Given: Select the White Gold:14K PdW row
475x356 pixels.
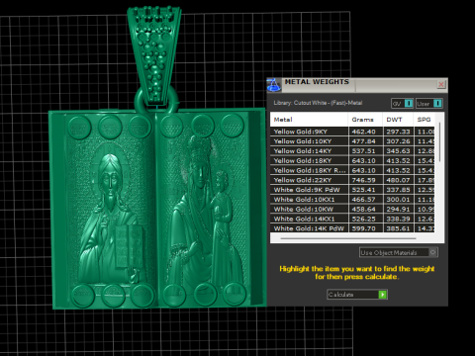Looking at the screenshot, I should pos(352,228).
